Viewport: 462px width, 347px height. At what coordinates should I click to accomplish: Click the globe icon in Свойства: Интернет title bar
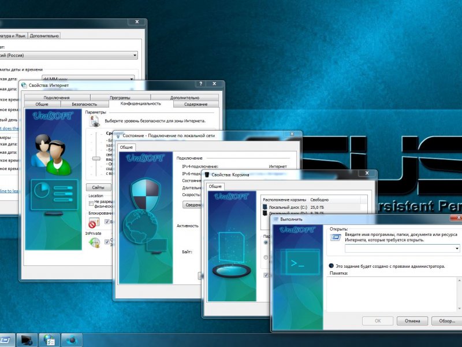click(24, 85)
